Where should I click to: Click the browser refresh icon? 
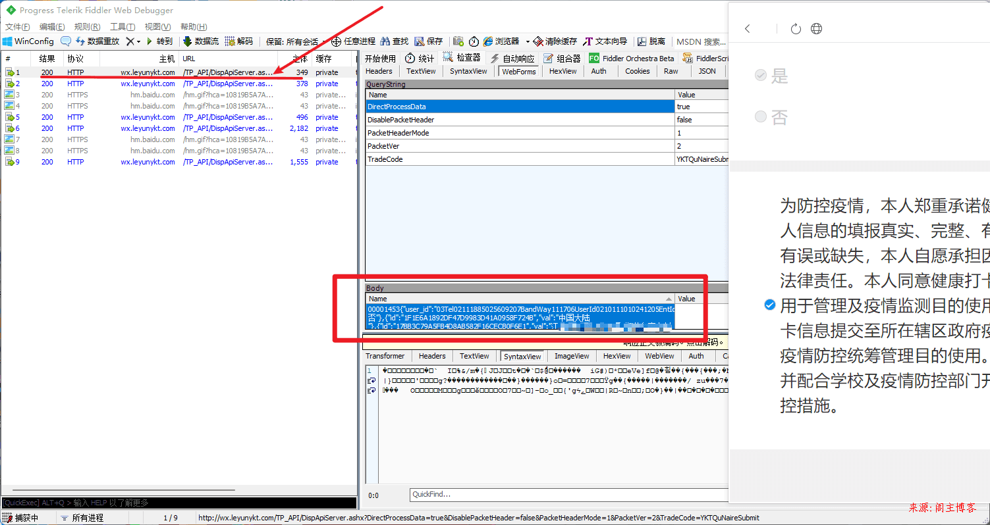pos(796,28)
